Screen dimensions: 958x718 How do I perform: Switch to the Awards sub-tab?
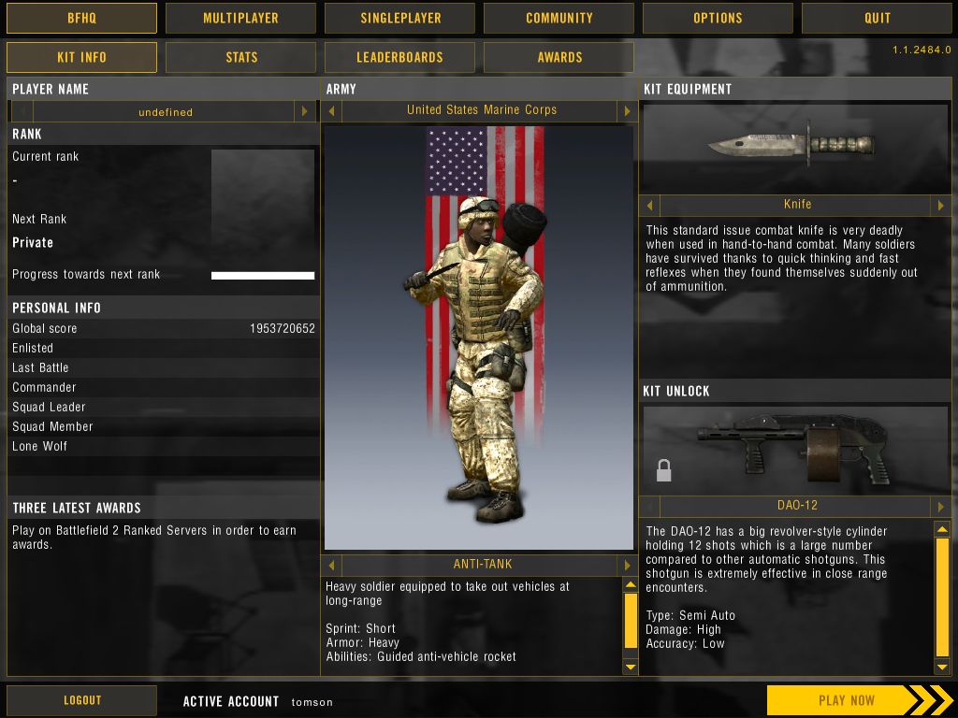559,57
